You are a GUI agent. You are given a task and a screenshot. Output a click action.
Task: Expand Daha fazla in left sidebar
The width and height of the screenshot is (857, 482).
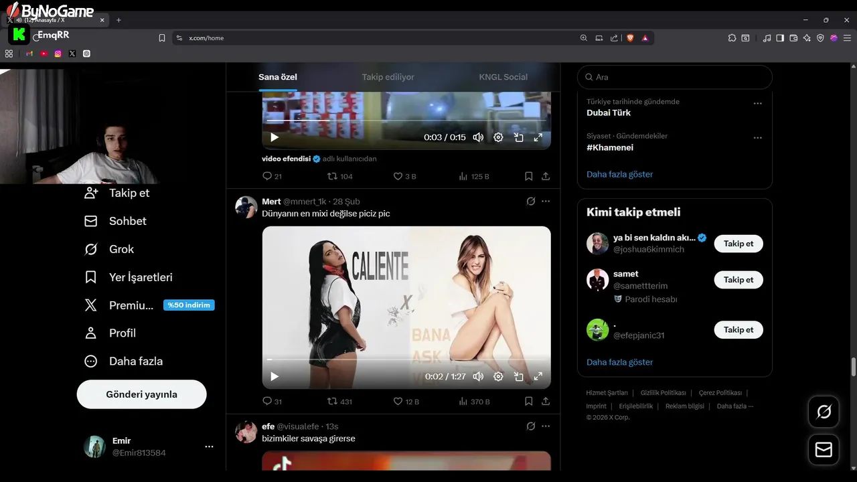point(123,361)
